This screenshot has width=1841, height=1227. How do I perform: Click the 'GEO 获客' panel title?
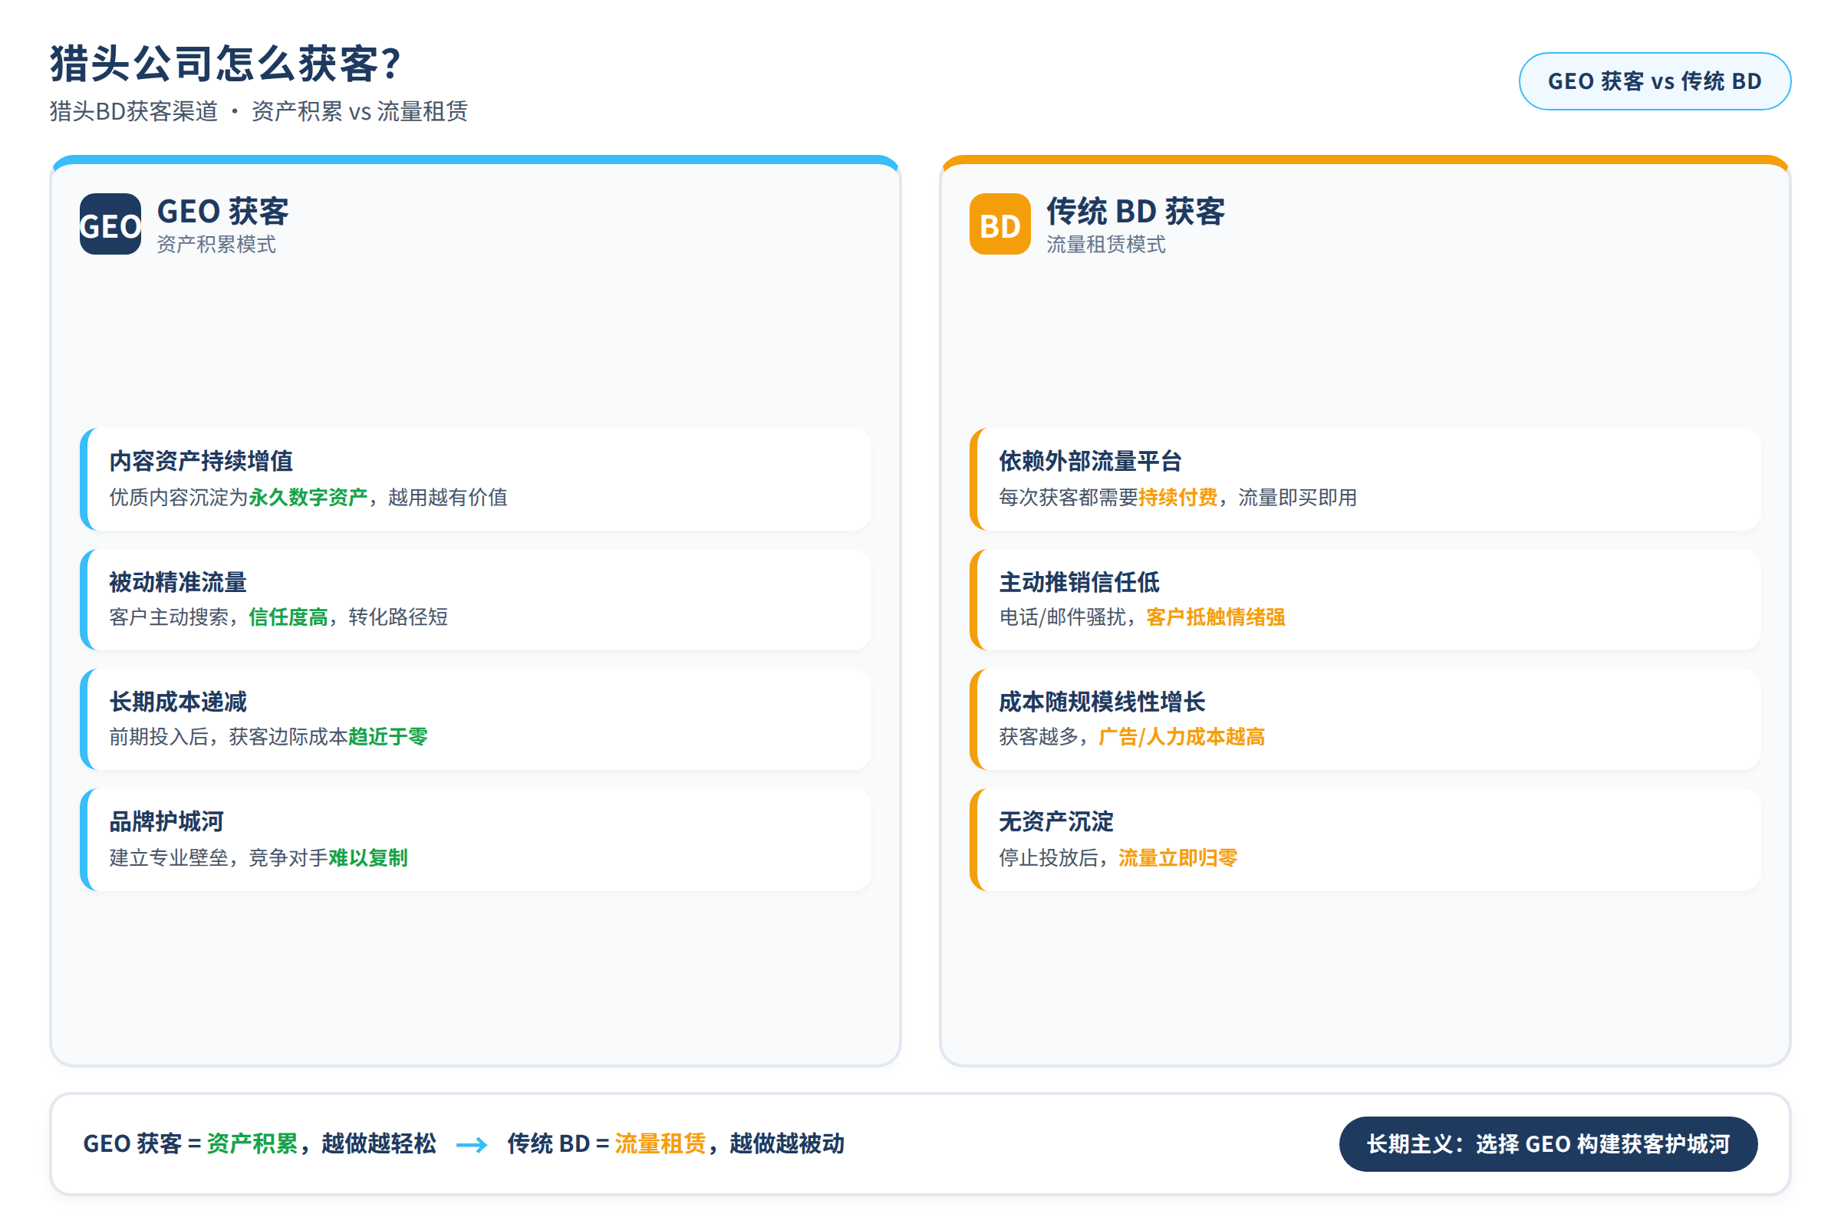223,212
